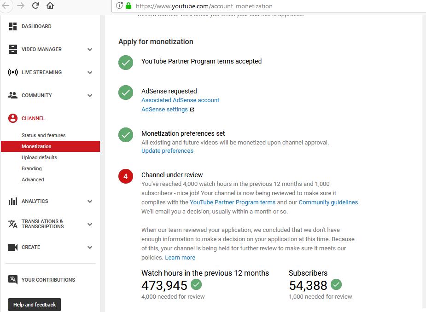Image resolution: width=426 pixels, height=312 pixels.
Task: Click the Your Contributions translate icon
Action: coord(13,279)
